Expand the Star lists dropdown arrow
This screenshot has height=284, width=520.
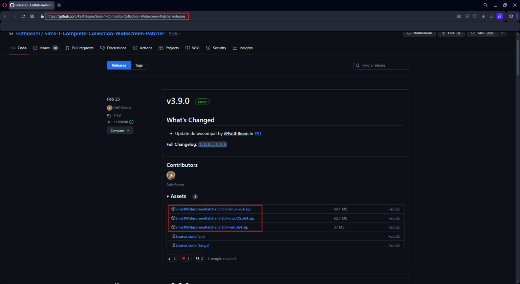coord(502,33)
